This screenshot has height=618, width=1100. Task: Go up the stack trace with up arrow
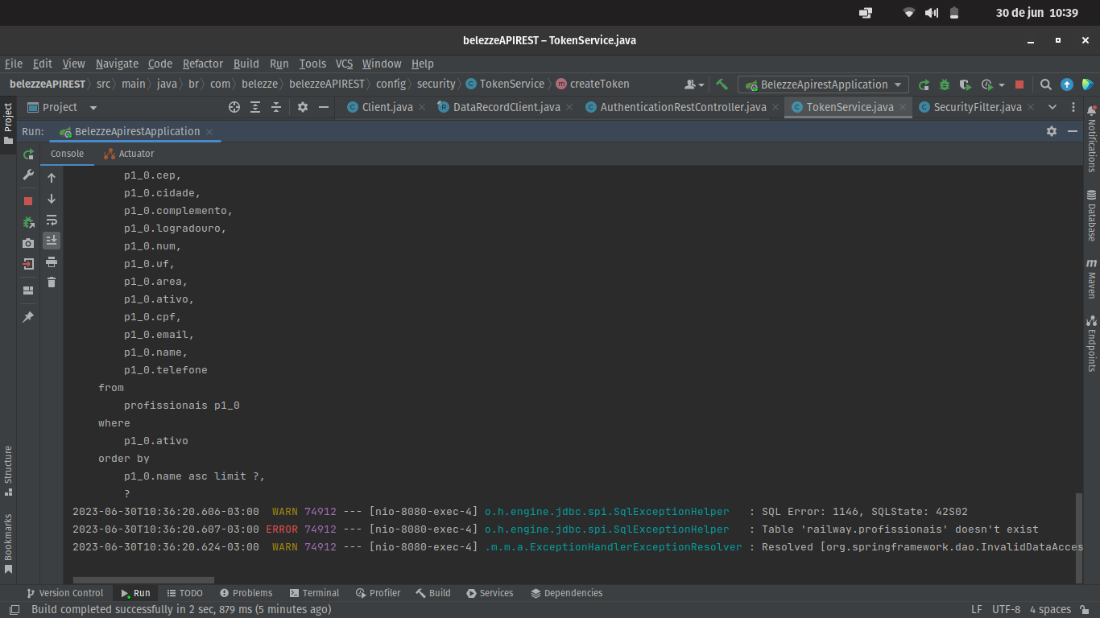pos(52,178)
